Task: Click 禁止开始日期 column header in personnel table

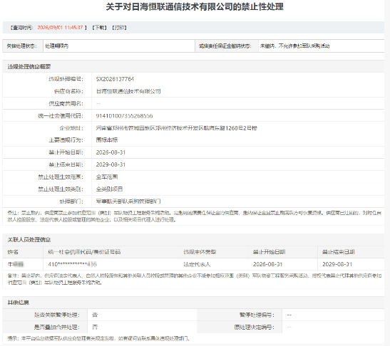Action: point(269,252)
